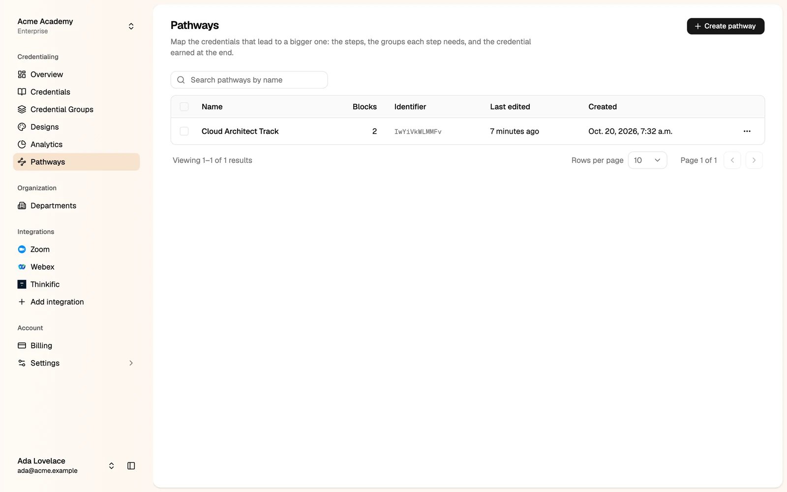The image size is (787, 492).
Task: Expand the Settings submenu chevron
Action: pos(131,363)
